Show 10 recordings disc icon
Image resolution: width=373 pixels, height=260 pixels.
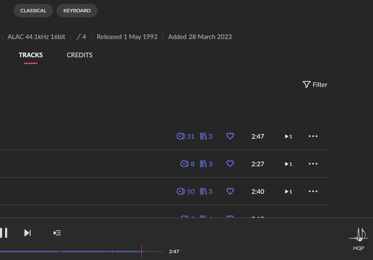186,191
